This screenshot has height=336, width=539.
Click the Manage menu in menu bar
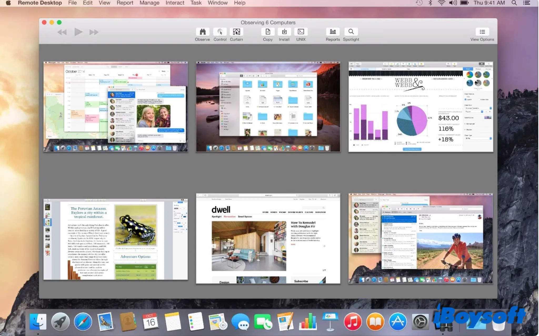coord(149,3)
